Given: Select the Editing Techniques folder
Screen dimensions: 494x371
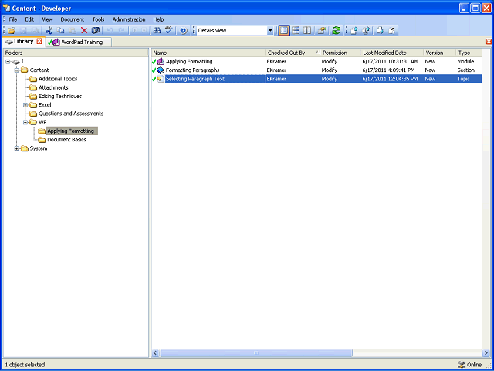Looking at the screenshot, I should pyautogui.click(x=60, y=96).
